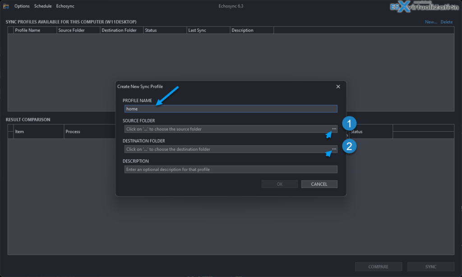
Task: Close the Create New Sync Profile dialog
Action: click(338, 86)
